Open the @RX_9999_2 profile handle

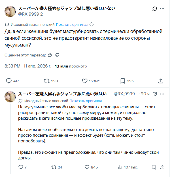point(31,14)
